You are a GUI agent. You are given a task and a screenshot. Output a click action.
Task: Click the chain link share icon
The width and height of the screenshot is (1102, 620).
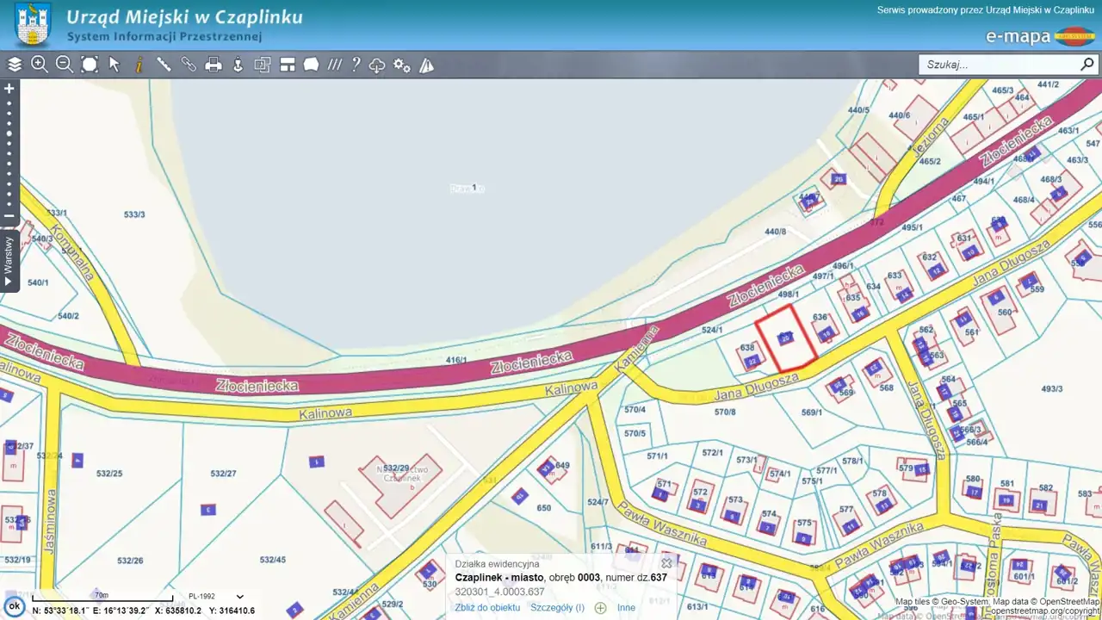tap(189, 65)
